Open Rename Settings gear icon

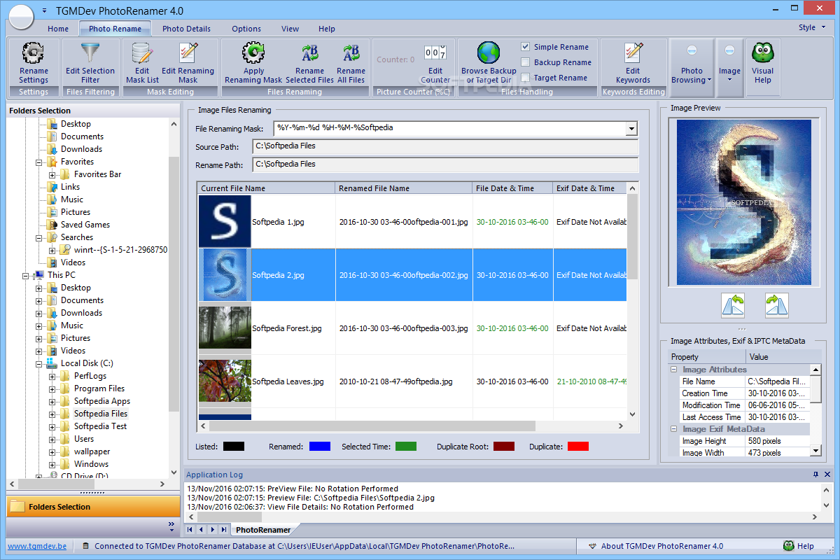click(33, 53)
